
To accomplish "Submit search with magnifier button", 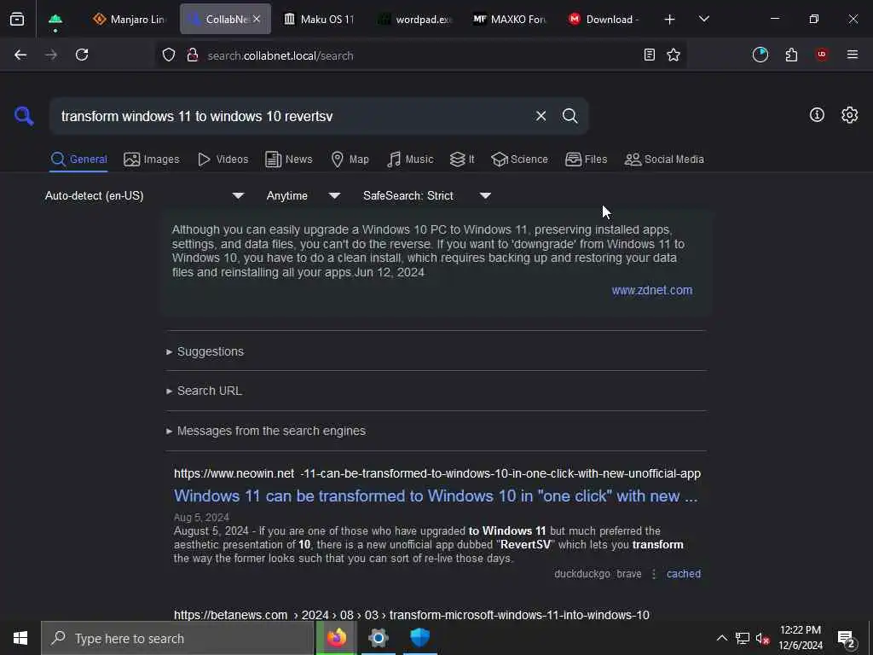I will [x=569, y=116].
